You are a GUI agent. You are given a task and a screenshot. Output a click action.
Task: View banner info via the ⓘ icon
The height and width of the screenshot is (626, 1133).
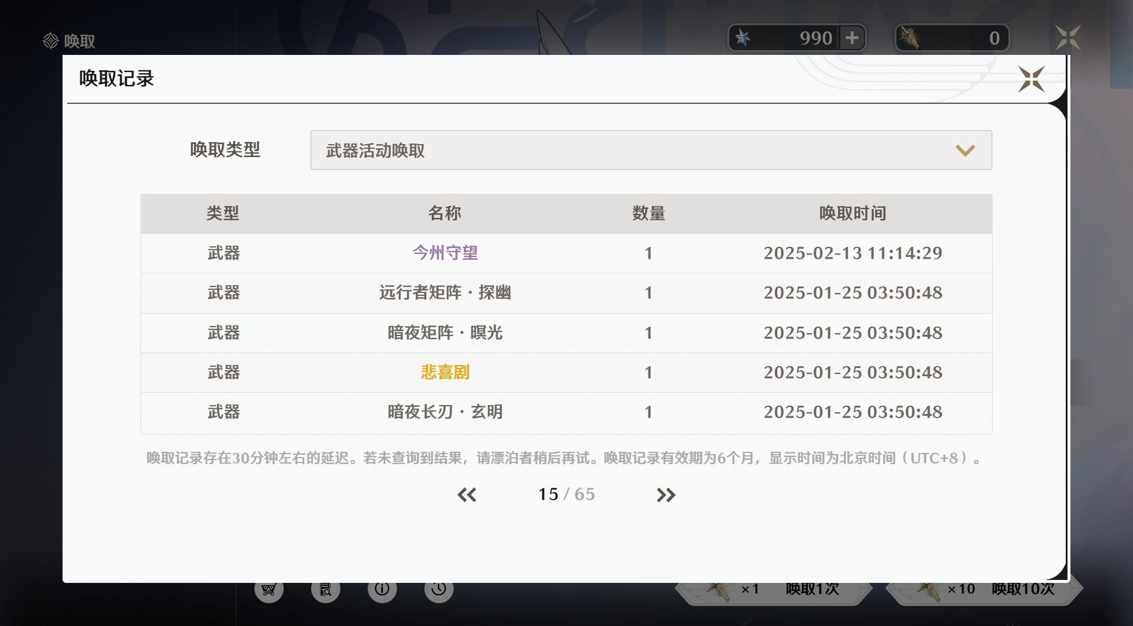(x=382, y=589)
